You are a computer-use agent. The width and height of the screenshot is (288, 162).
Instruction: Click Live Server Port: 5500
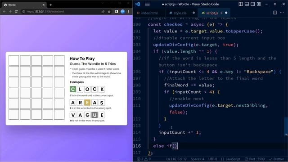pos(255,159)
